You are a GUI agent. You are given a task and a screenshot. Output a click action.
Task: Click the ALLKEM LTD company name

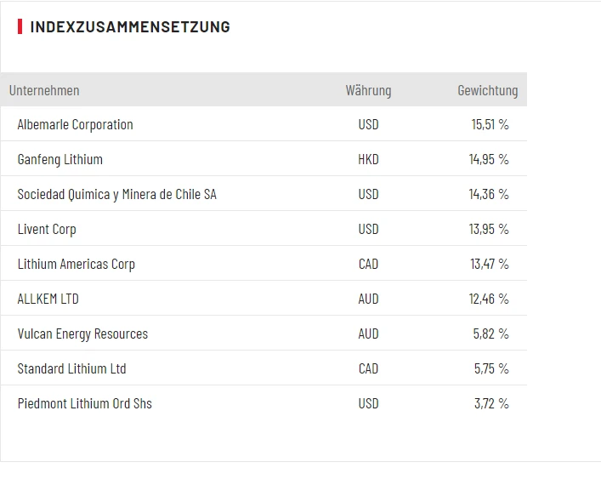(x=48, y=299)
